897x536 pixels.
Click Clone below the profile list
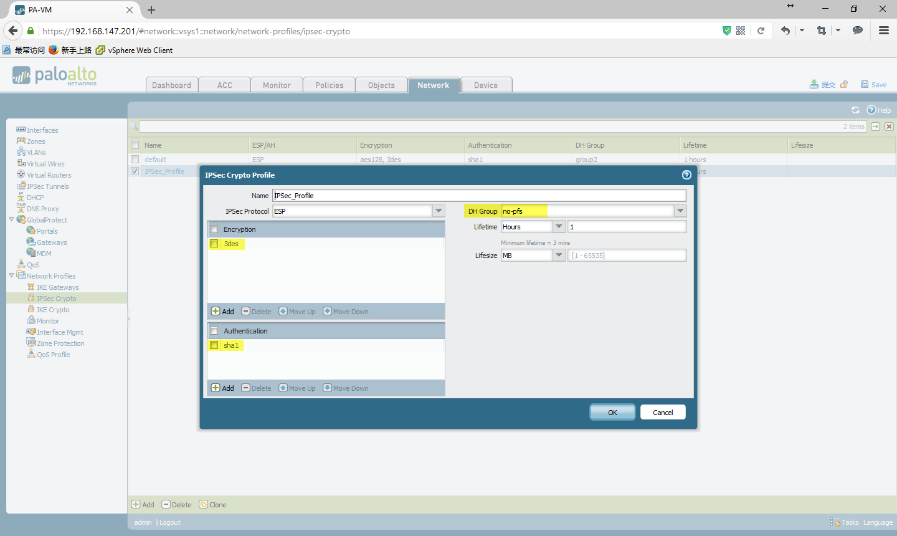pos(213,505)
